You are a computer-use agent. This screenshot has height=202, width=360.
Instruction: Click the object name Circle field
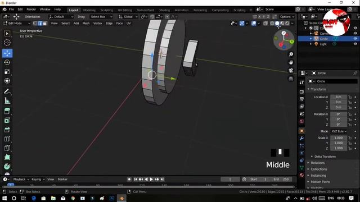(x=332, y=81)
